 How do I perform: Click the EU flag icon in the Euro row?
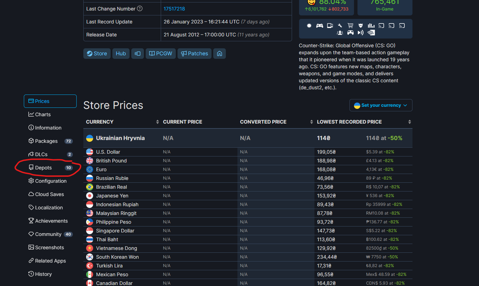pyautogui.click(x=90, y=169)
